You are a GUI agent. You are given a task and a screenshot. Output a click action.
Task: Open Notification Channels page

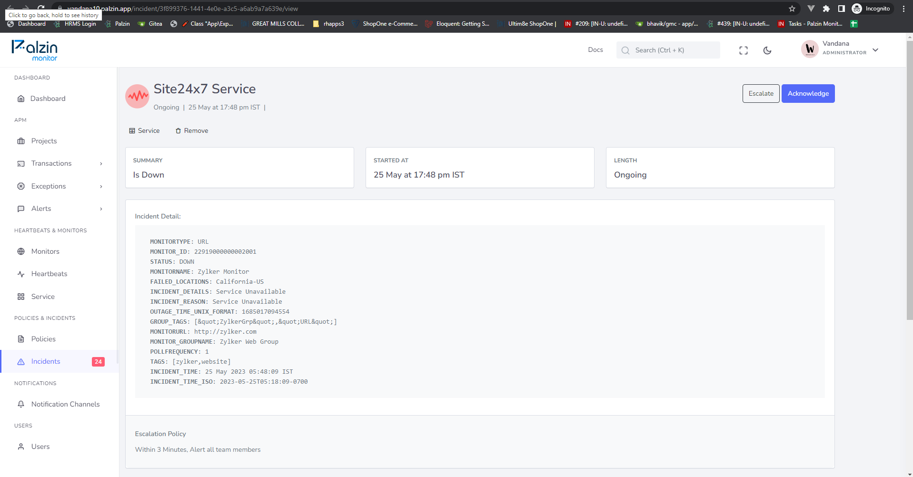point(65,404)
